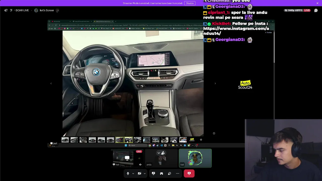
Task: Start an activity with the controller icon
Action: pyautogui.click(x=162, y=173)
